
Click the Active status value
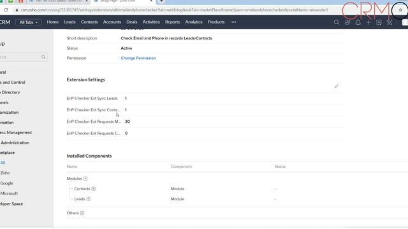click(126, 48)
